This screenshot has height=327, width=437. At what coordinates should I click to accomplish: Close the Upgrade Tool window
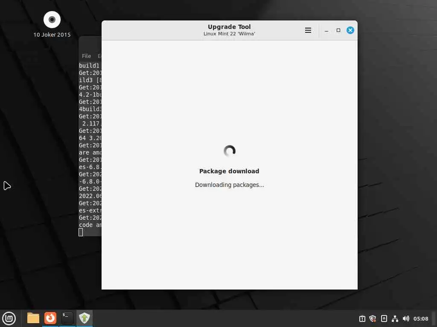point(350,30)
